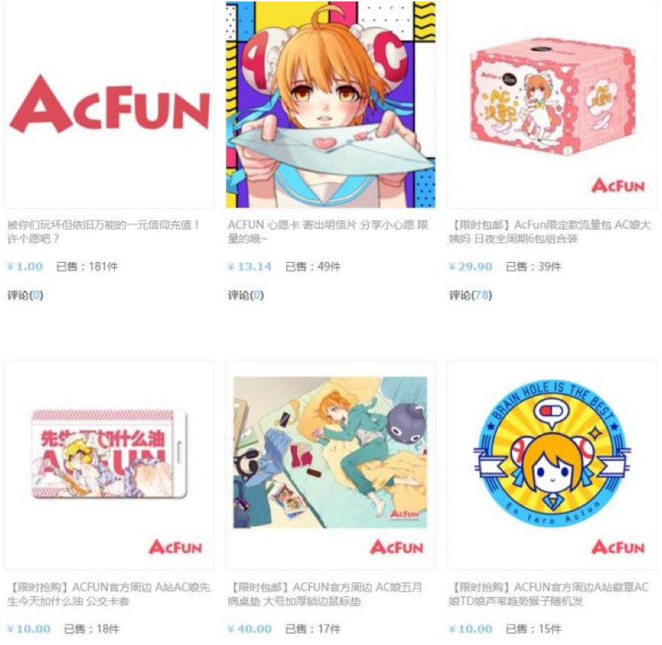
Task: Click the AcFun logo on badge item
Action: pos(618,547)
